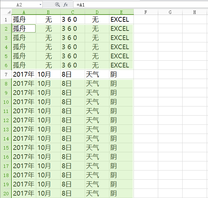The width and height of the screenshot is (208, 198).
Task: Click the fx insert function icon
Action: click(66, 5)
